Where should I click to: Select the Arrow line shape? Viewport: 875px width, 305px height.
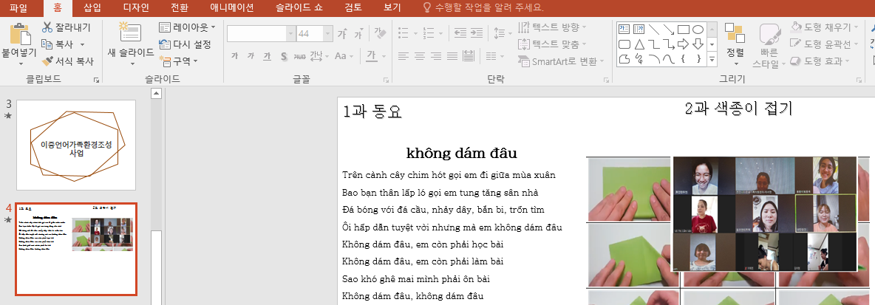[x=668, y=29]
